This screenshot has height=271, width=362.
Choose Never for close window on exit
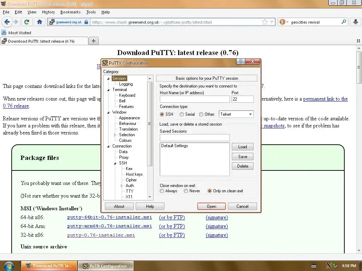[186, 191]
